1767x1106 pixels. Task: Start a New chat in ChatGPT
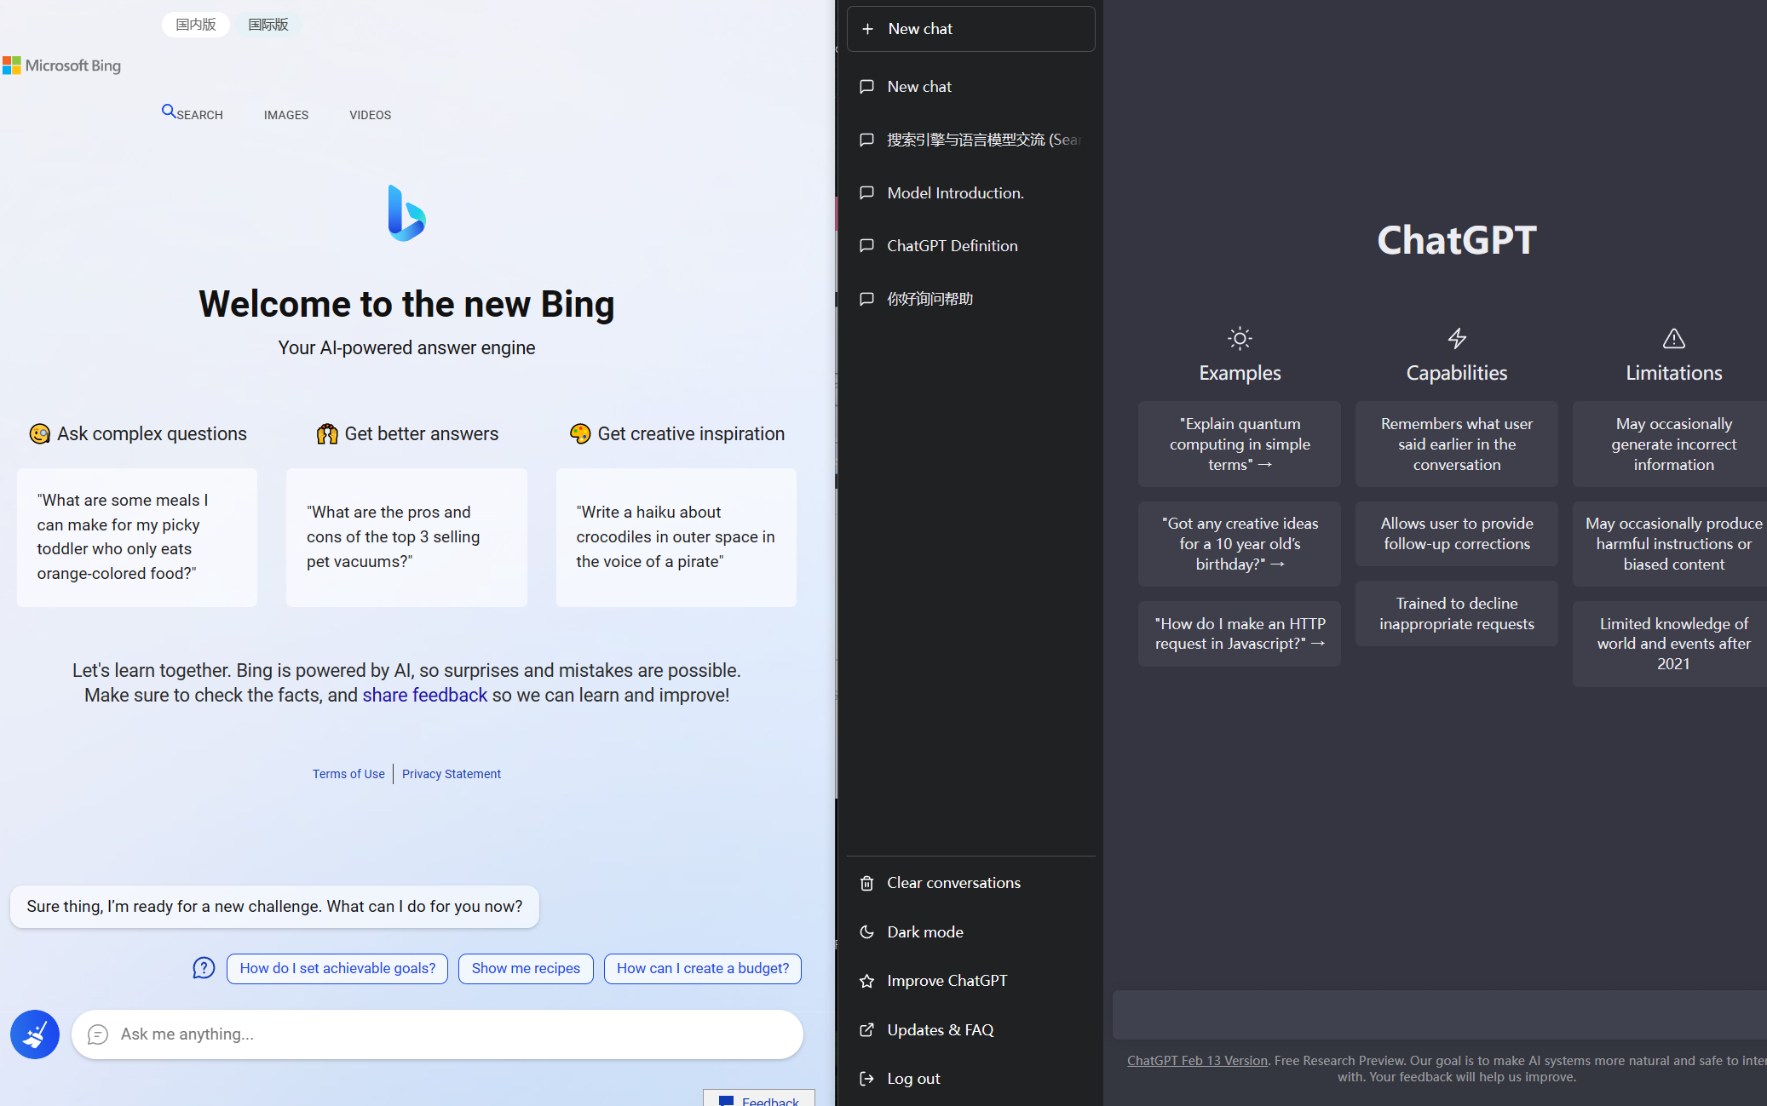(971, 29)
